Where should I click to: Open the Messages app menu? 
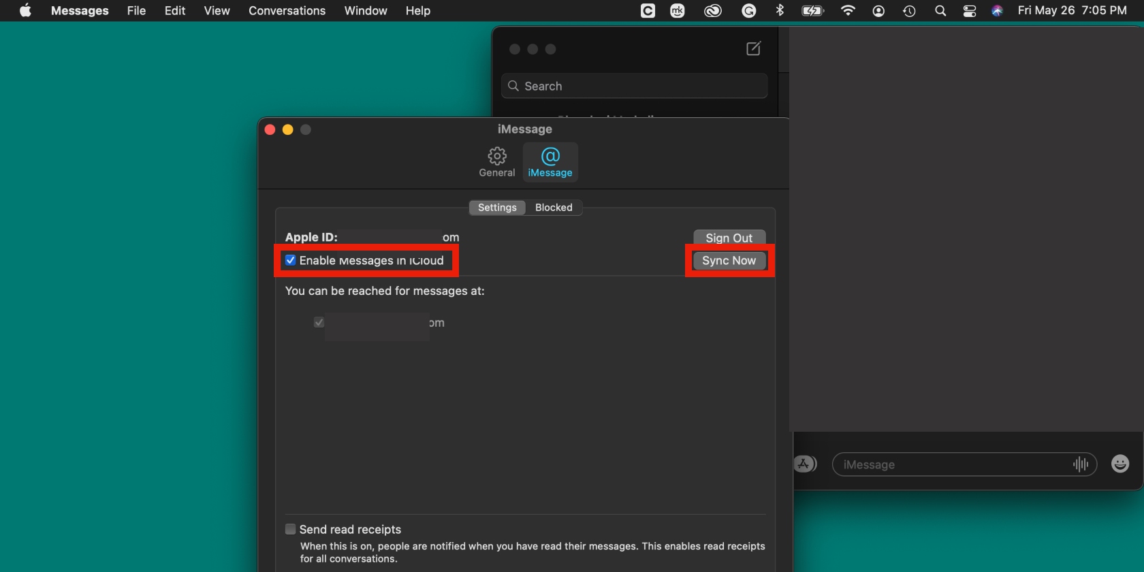tap(80, 10)
